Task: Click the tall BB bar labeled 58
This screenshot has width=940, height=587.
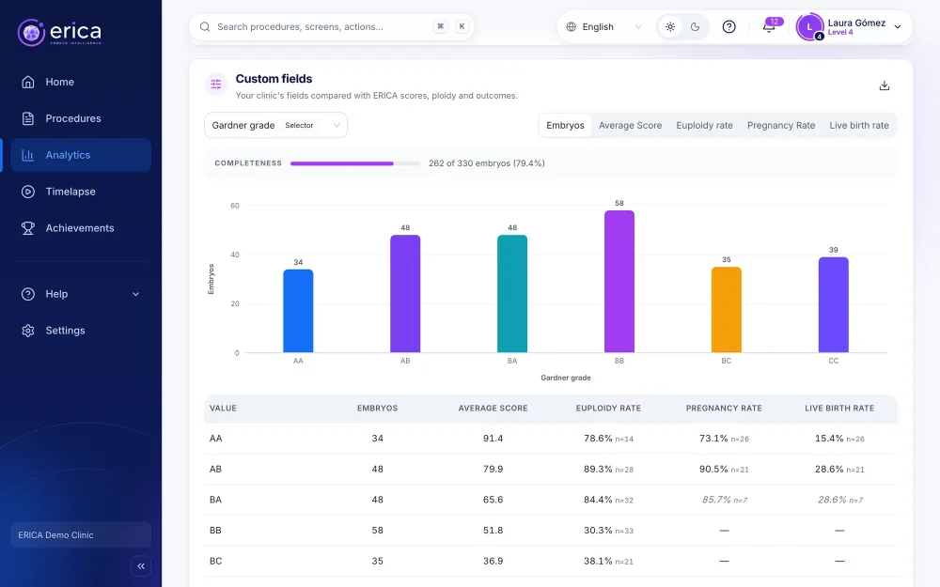Action: click(x=619, y=282)
